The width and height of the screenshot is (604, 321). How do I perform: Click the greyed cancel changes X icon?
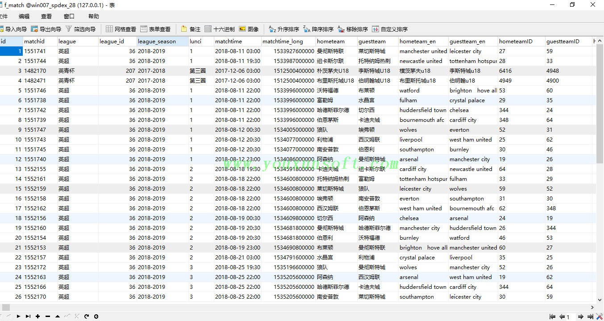(77, 316)
